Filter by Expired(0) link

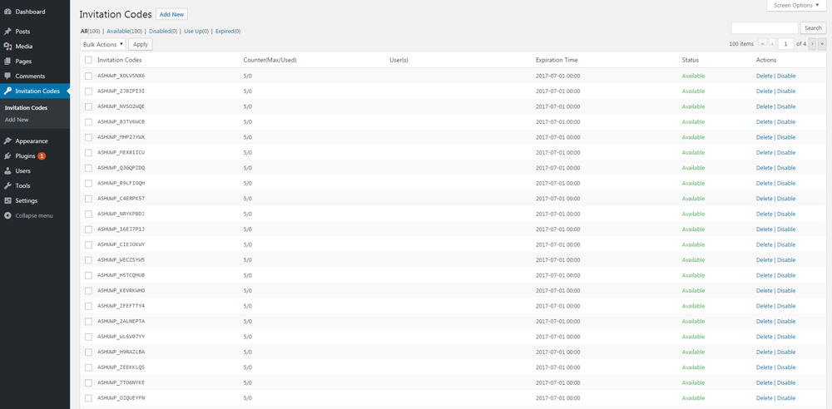click(x=228, y=32)
